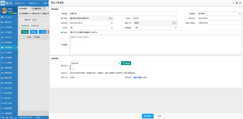Open the 优先级 dropdown
This screenshot has height=119, width=243.
tap(91, 28)
